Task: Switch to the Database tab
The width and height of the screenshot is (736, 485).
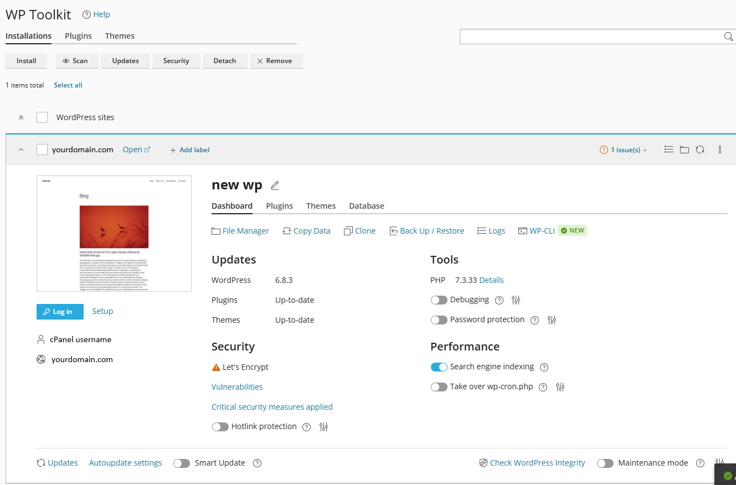Action: (x=366, y=206)
